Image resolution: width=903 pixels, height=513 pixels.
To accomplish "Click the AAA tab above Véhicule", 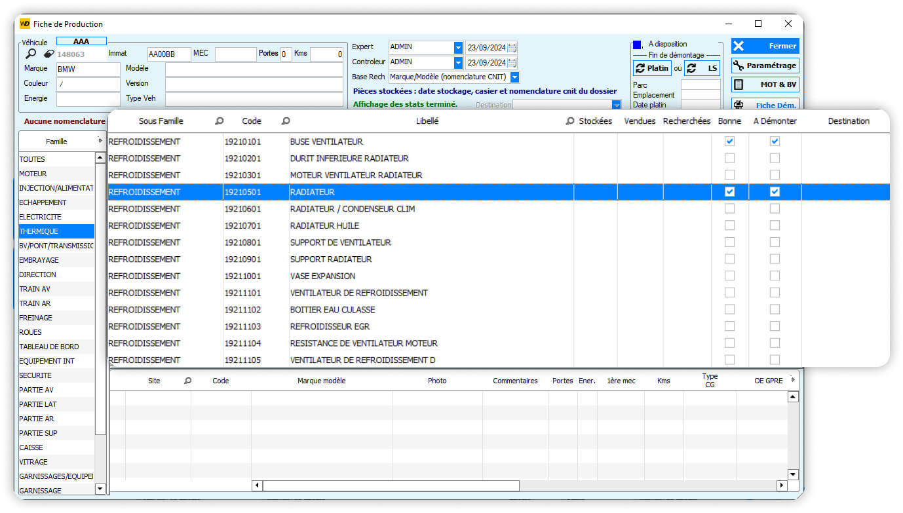I will 81,41.
